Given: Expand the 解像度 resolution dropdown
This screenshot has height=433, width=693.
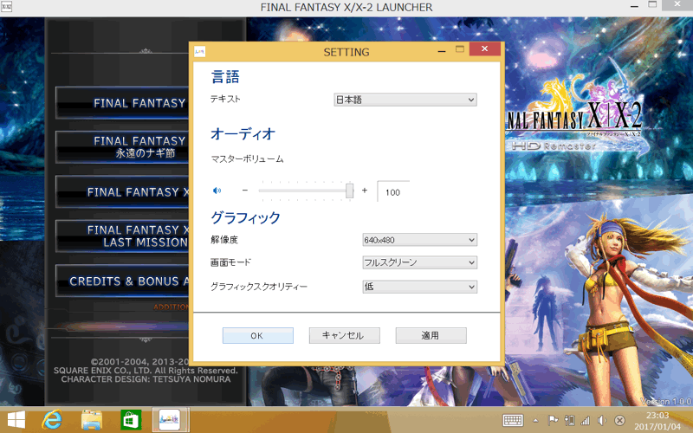Looking at the screenshot, I should coord(419,240).
